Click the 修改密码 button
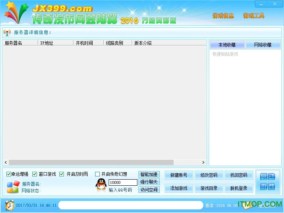The width and height of the screenshot is (284, 213). point(209,175)
